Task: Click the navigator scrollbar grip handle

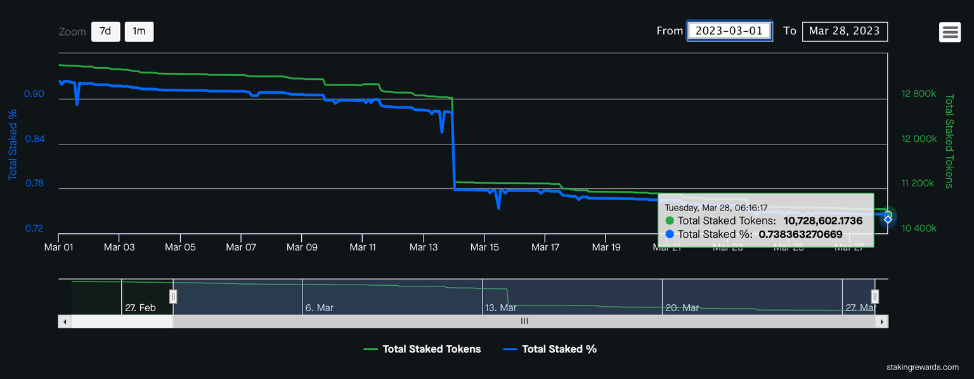Action: tap(524, 321)
